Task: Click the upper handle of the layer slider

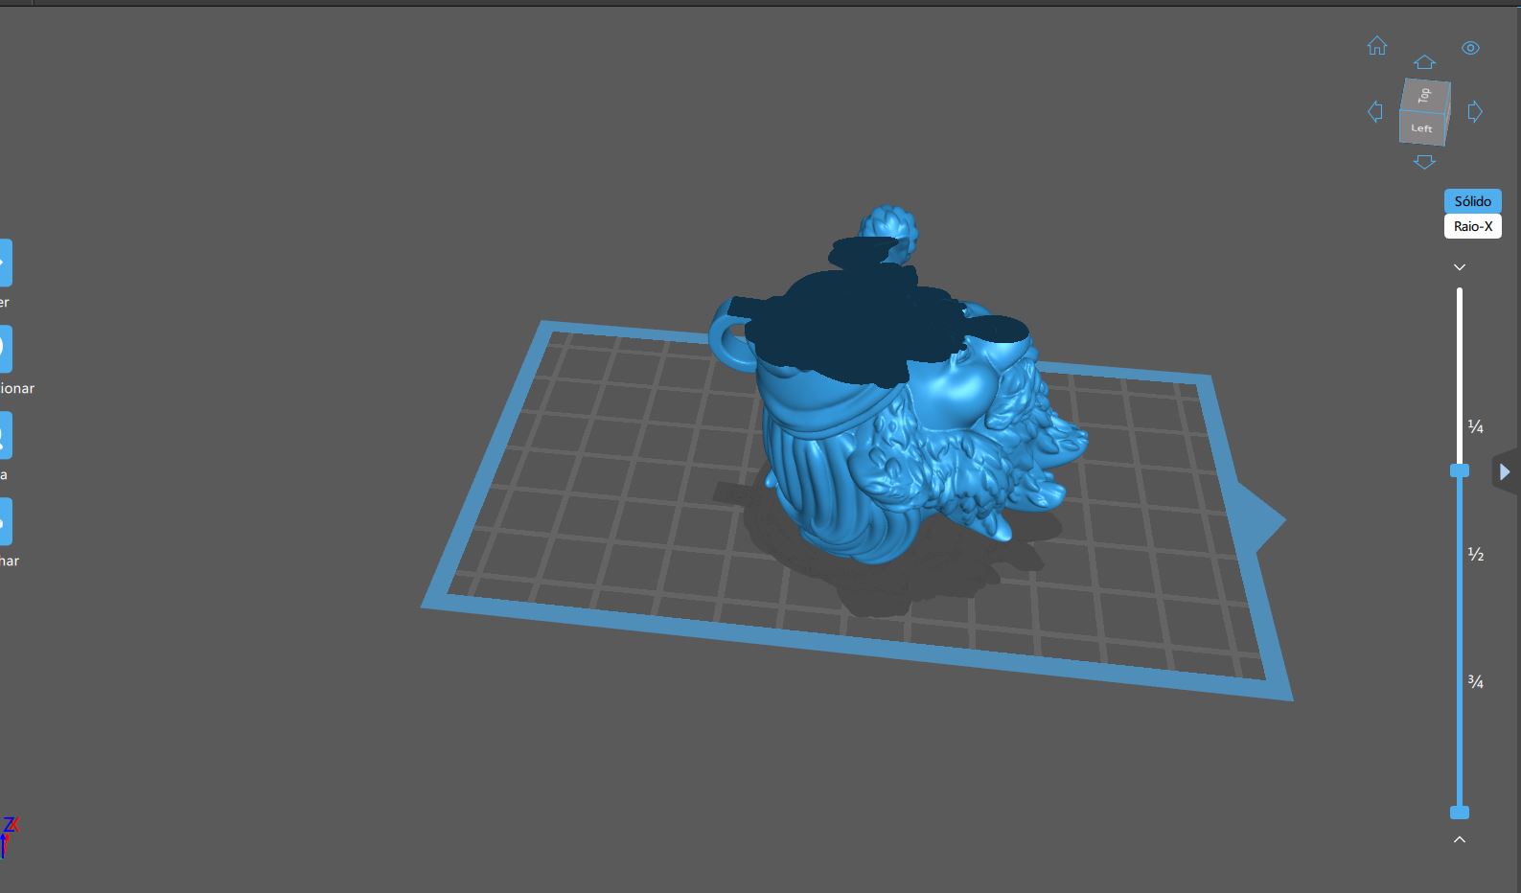Action: coord(1460,470)
